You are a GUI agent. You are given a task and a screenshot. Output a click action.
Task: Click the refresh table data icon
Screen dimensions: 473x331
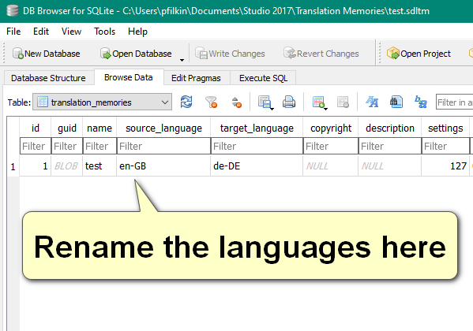186,102
